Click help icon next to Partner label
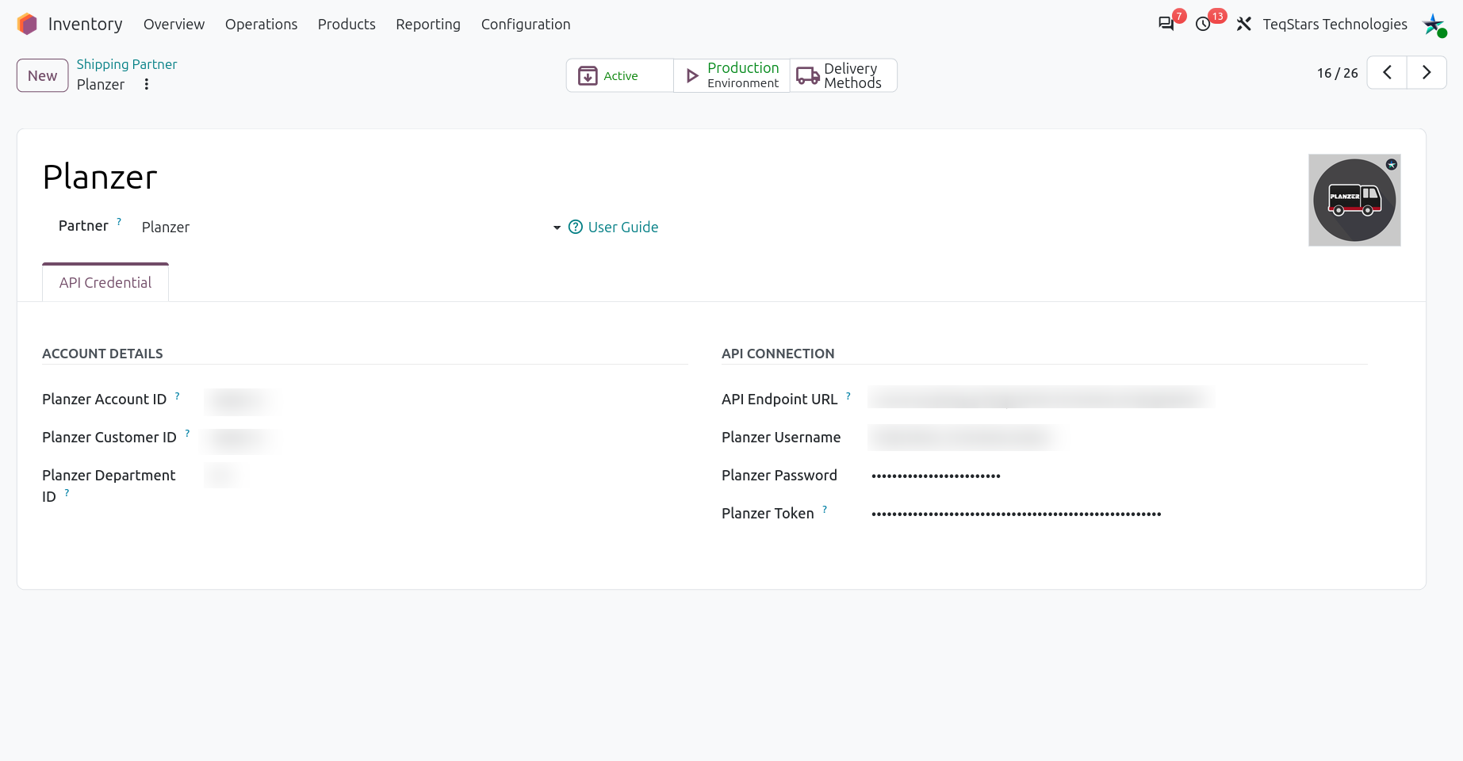The image size is (1463, 761). (x=119, y=221)
